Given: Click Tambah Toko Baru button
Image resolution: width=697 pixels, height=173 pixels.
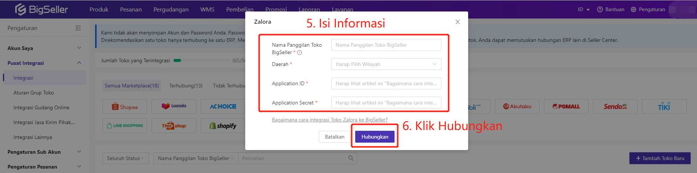Looking at the screenshot, I should [x=660, y=158].
